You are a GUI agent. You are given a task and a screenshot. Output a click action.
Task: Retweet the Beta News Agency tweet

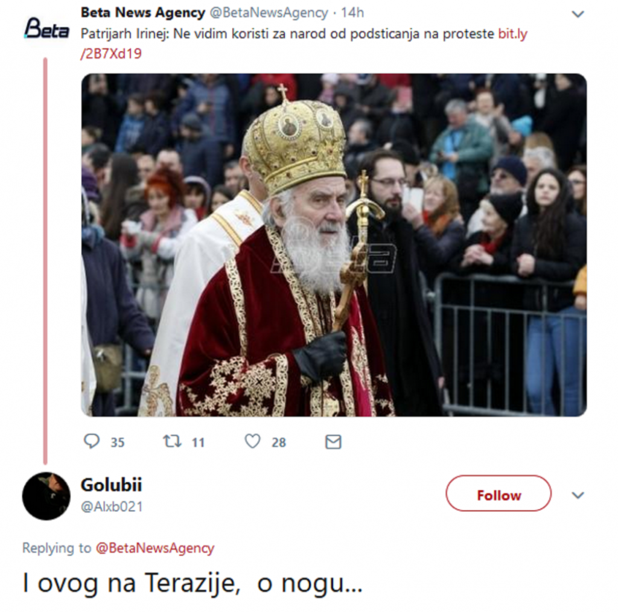173,441
